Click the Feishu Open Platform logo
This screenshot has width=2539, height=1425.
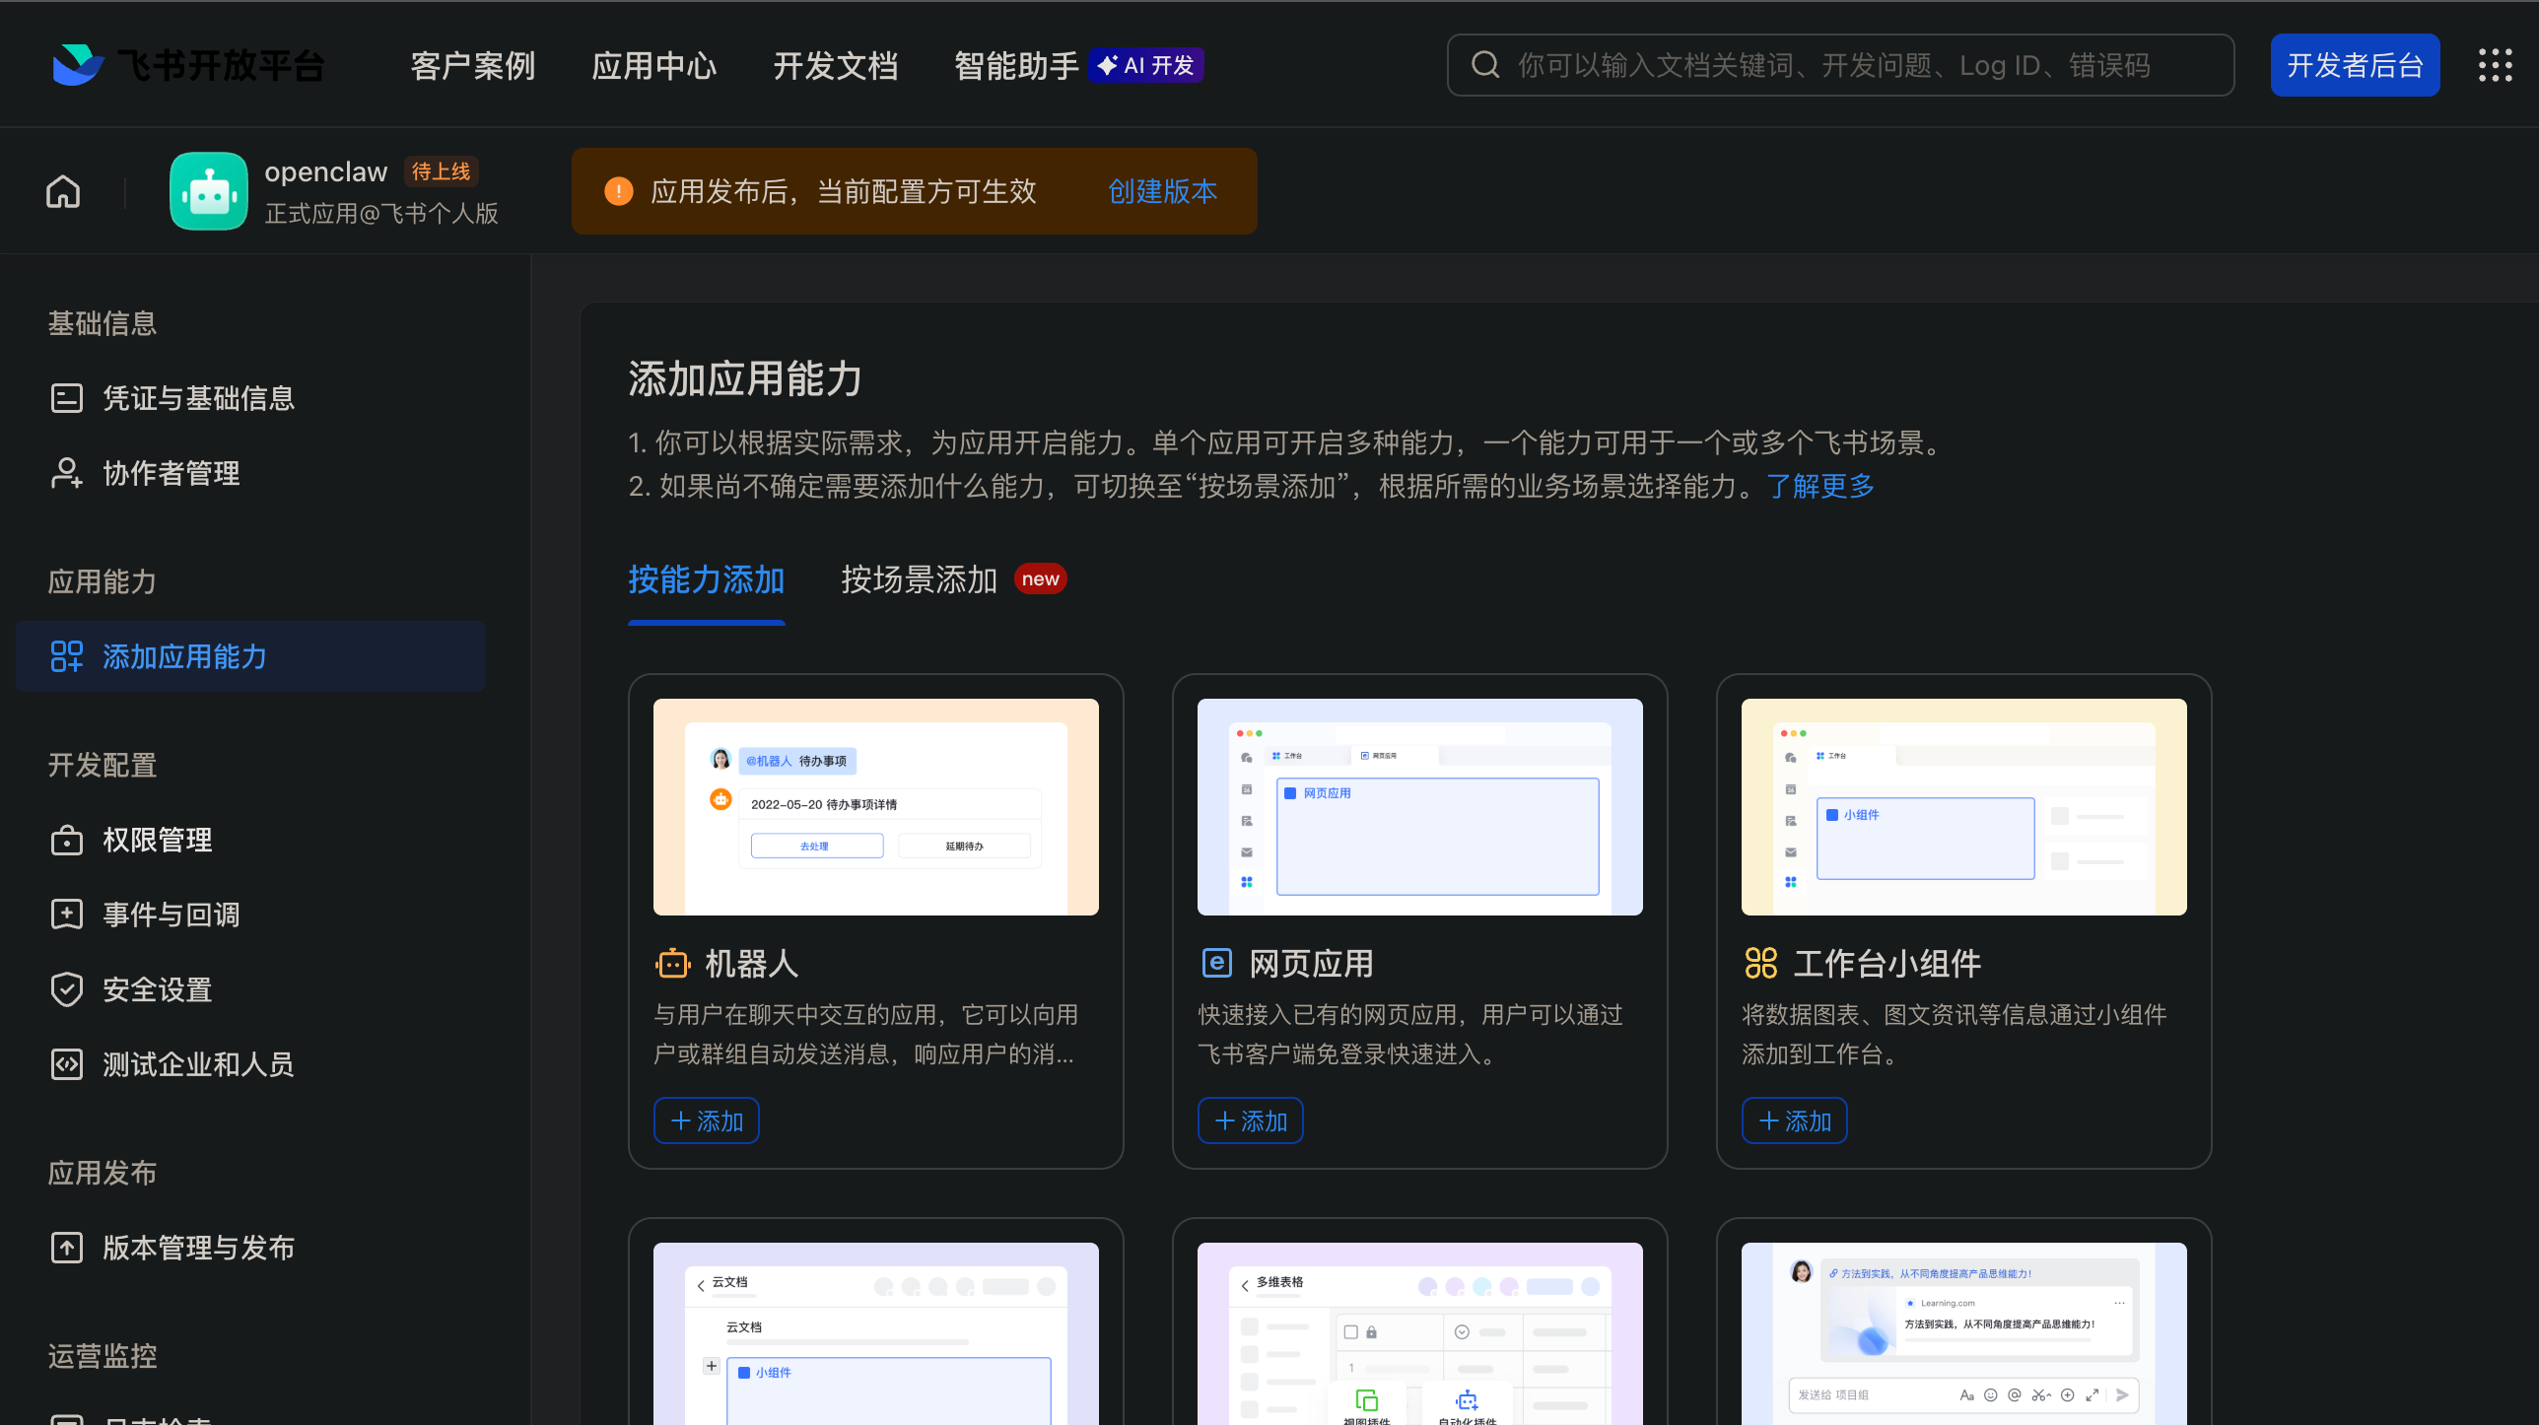click(188, 65)
